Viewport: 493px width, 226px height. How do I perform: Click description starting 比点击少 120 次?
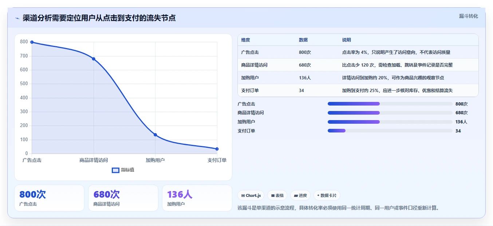point(397,65)
